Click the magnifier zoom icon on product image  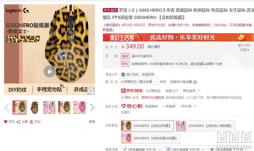[x=91, y=91]
